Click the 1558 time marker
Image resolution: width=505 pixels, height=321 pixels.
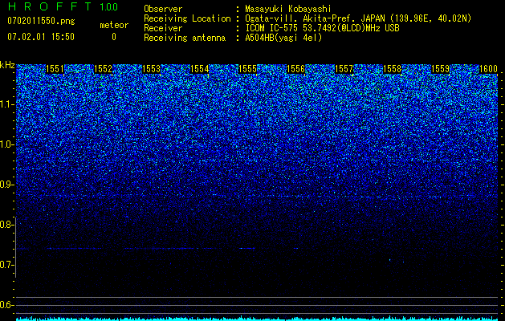[x=393, y=69]
